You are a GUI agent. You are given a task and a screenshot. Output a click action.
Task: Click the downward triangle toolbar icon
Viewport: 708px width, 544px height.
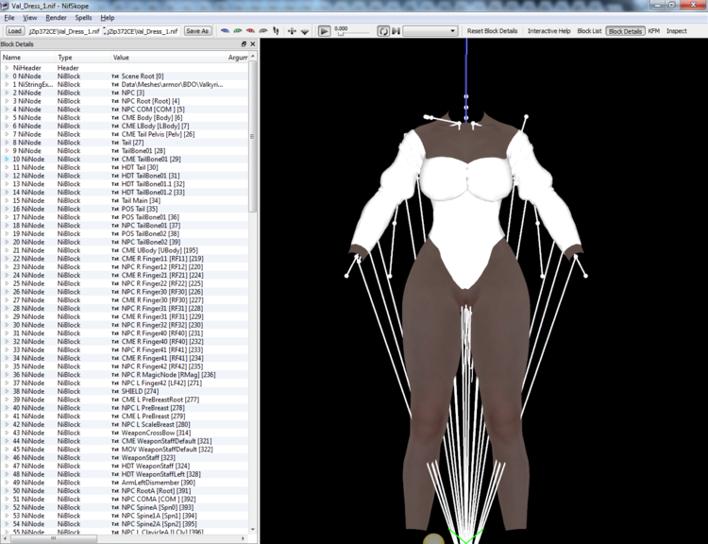305,31
